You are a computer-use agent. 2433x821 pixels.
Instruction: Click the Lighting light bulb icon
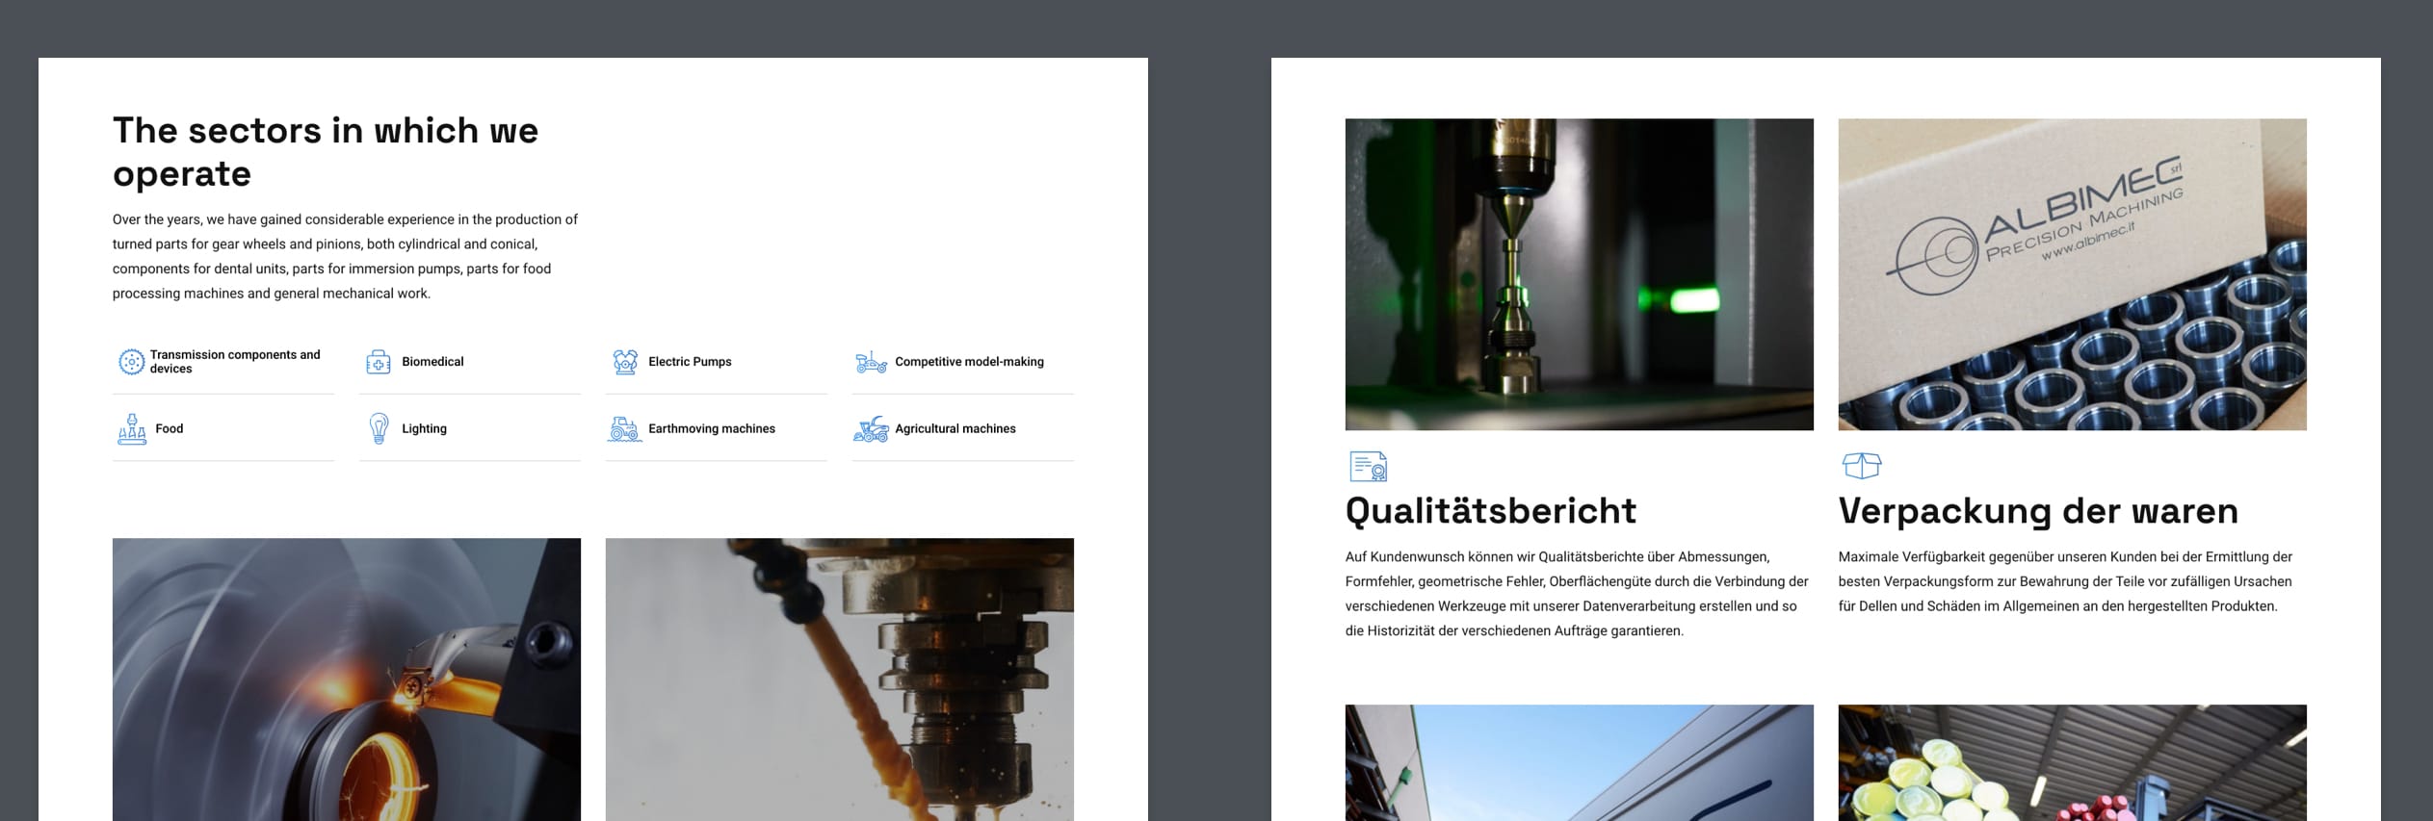click(x=379, y=428)
